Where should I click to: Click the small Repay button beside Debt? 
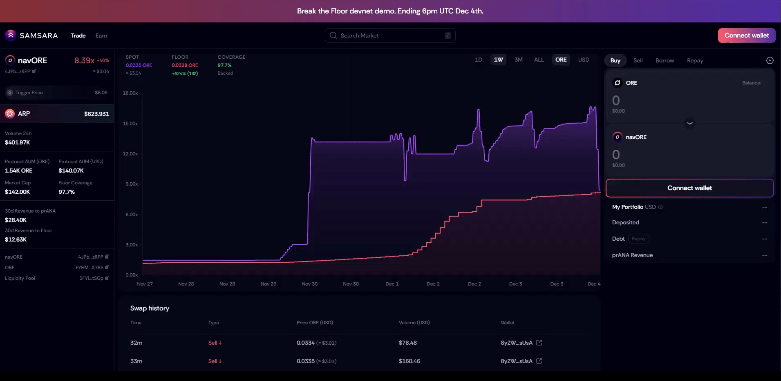638,239
